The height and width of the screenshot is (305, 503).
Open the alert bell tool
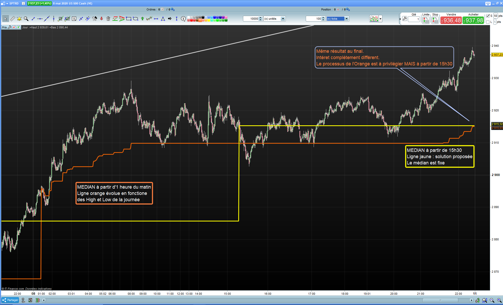(x=19, y=19)
